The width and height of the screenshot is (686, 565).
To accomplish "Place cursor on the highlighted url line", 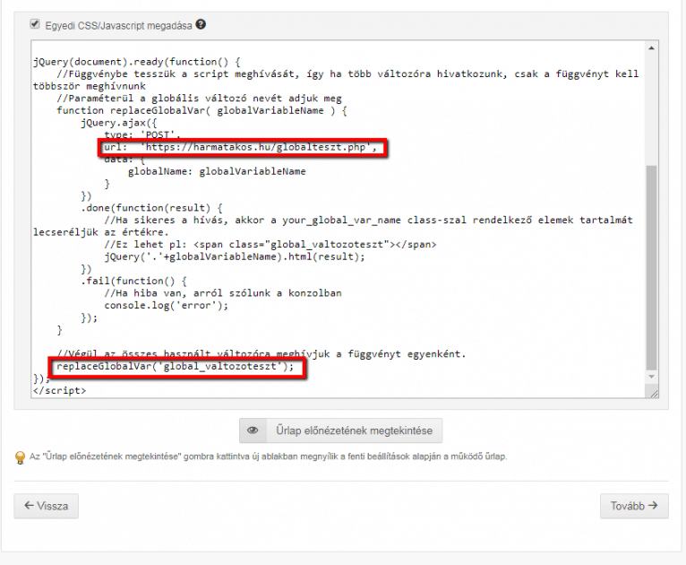I will (x=243, y=147).
